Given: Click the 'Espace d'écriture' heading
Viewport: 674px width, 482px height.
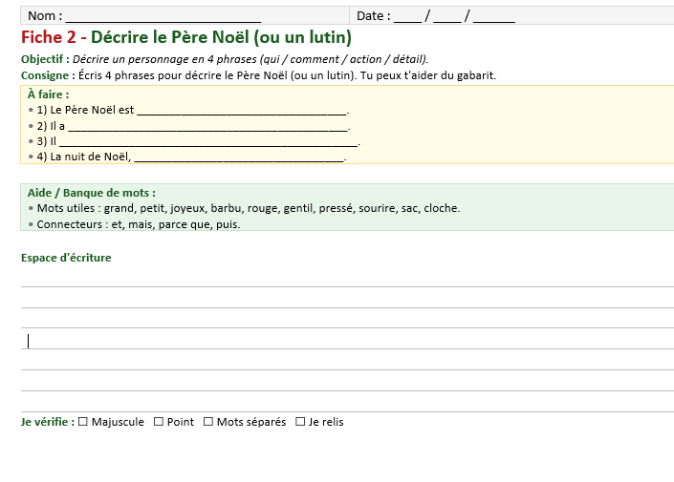Looking at the screenshot, I should tap(66, 258).
